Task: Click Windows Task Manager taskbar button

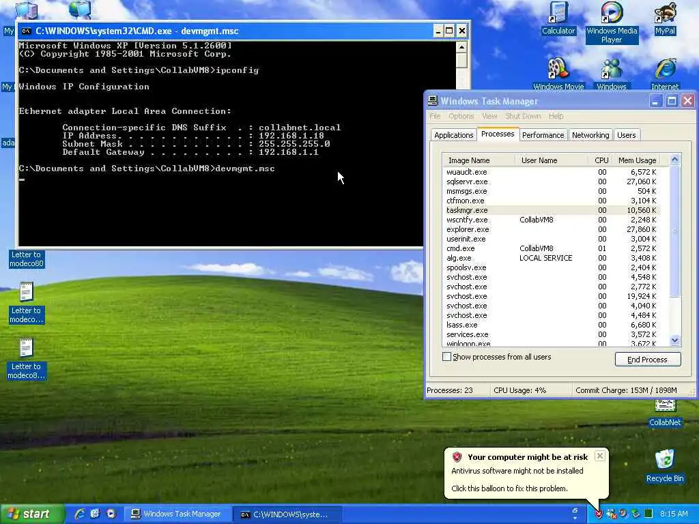Action: [177, 514]
